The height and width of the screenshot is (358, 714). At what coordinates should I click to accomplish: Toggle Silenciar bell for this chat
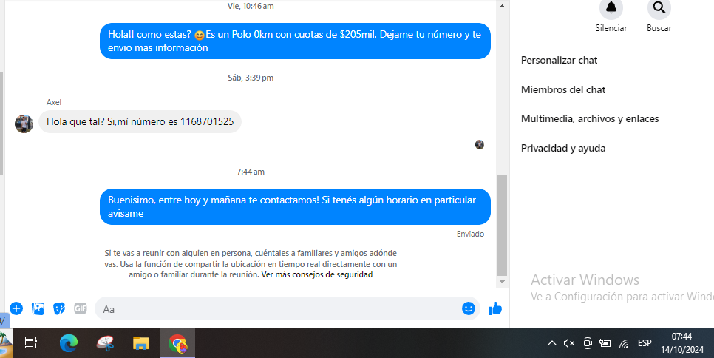click(x=611, y=8)
